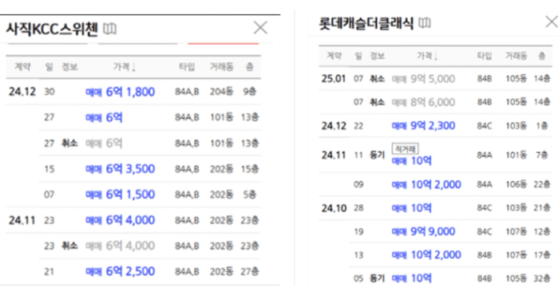Open the 매매 9억 9,000 price link

pyautogui.click(x=423, y=231)
